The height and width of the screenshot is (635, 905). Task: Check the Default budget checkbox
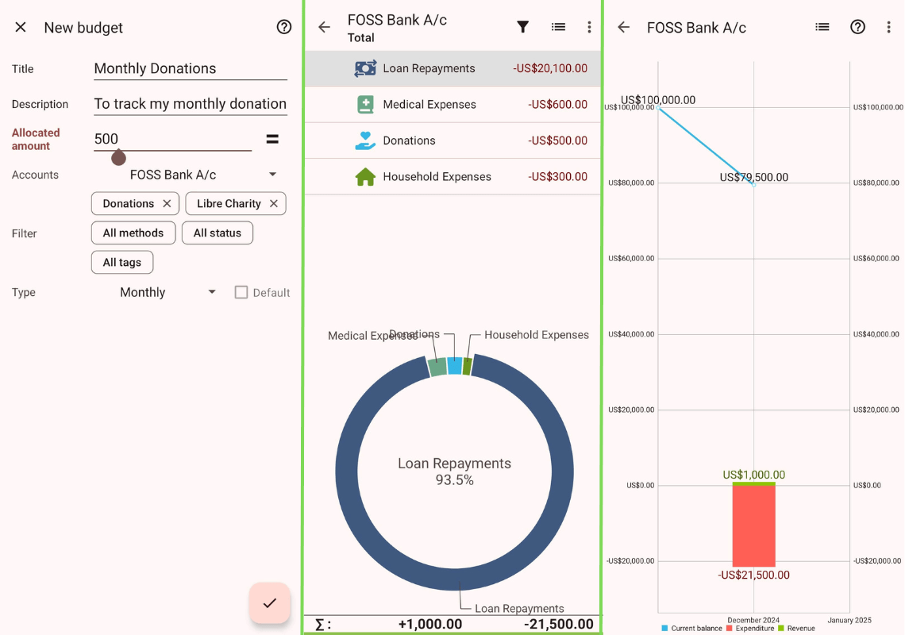(x=241, y=292)
